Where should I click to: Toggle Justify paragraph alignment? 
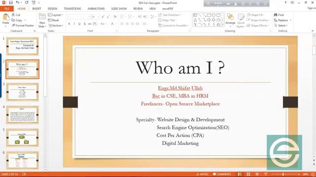coord(137,24)
